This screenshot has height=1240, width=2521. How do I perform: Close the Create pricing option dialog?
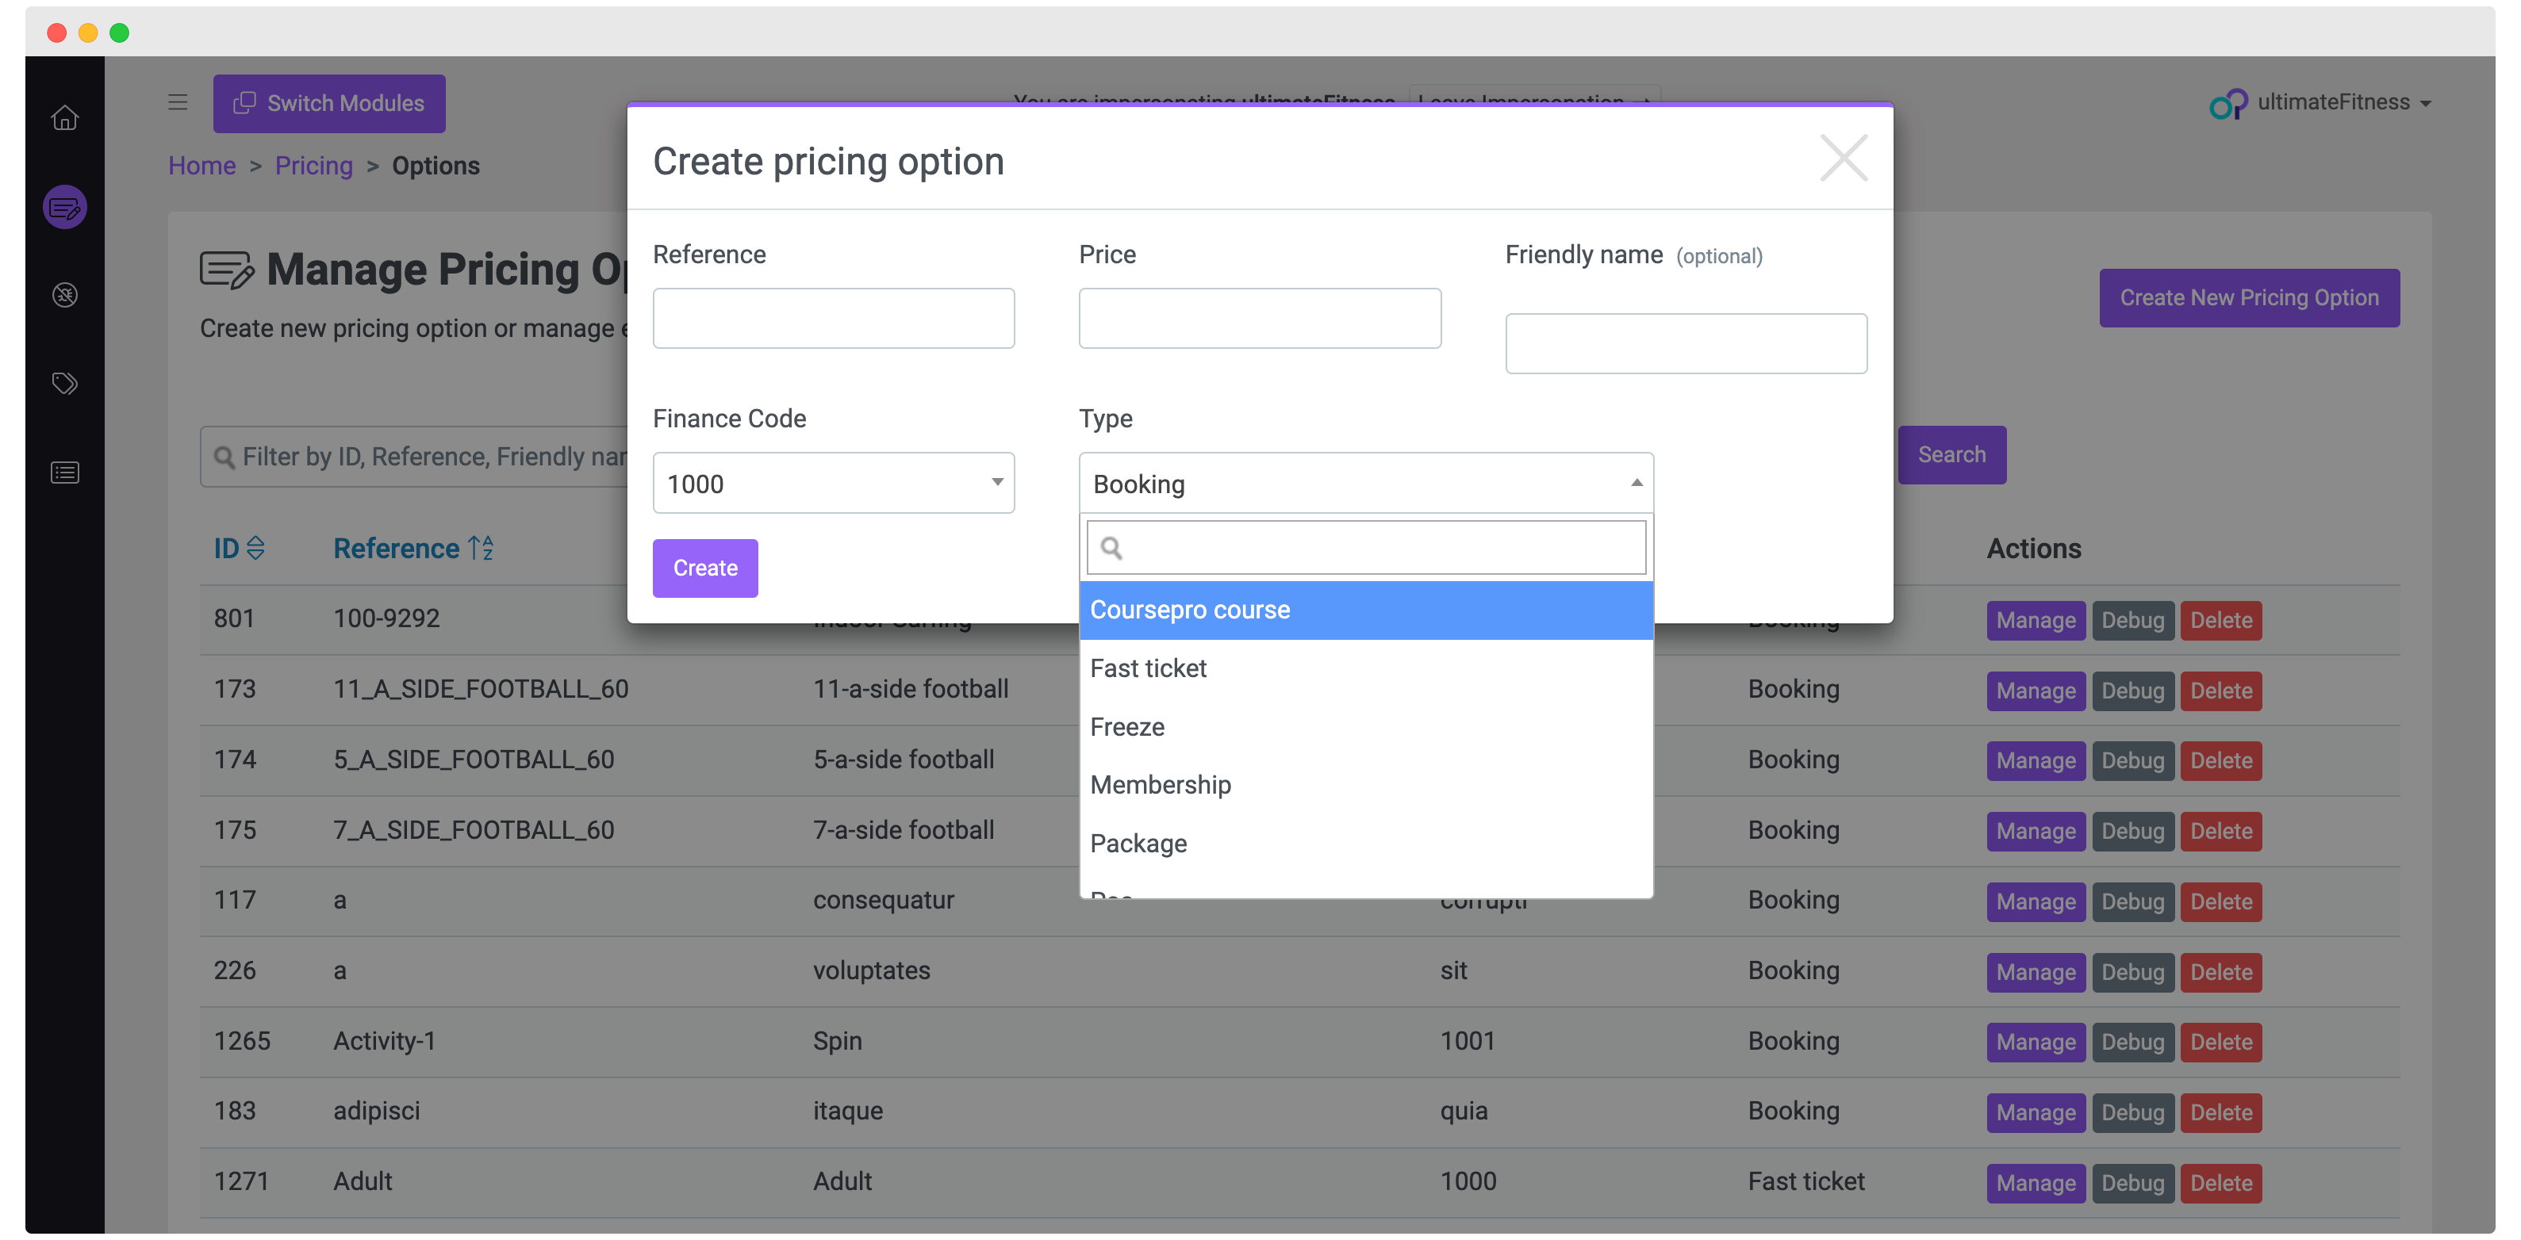coord(1843,159)
